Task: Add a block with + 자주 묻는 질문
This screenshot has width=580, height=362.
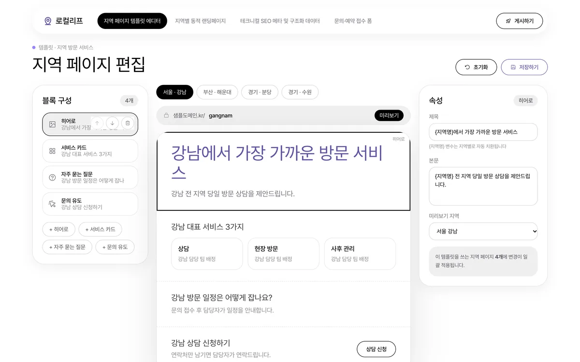Action: pos(67,247)
